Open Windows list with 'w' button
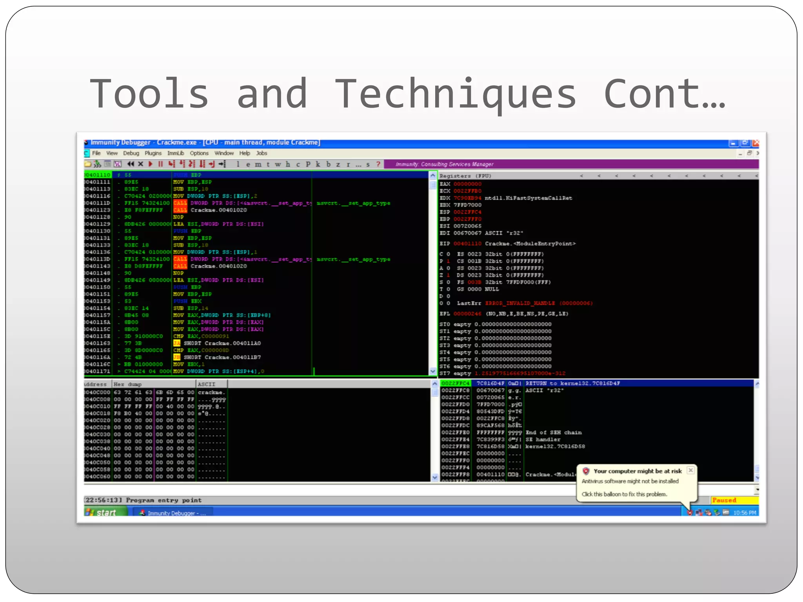Screen dimensions: 803x602 [278, 164]
